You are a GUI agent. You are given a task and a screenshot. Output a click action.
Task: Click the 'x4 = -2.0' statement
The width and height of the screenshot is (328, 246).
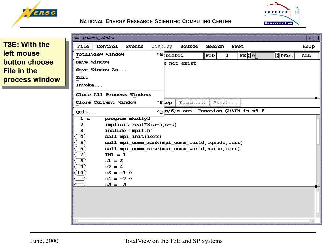pos(118,179)
